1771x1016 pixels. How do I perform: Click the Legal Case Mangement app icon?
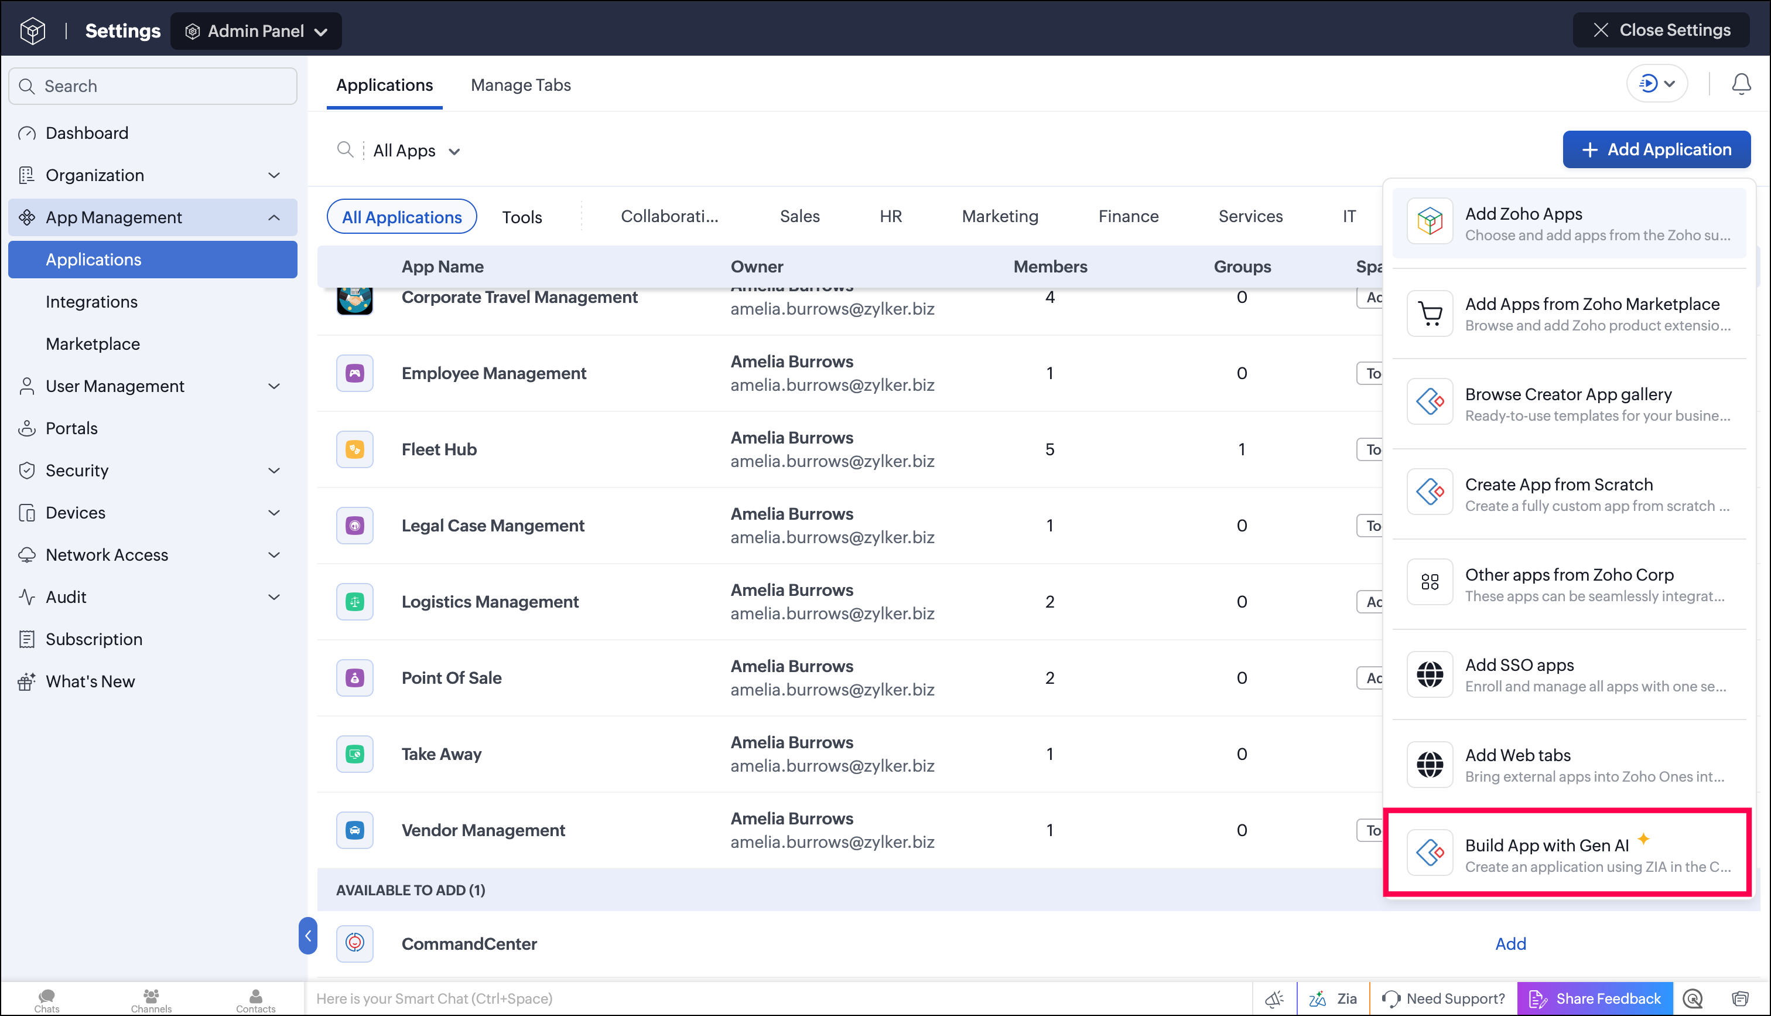[355, 526]
